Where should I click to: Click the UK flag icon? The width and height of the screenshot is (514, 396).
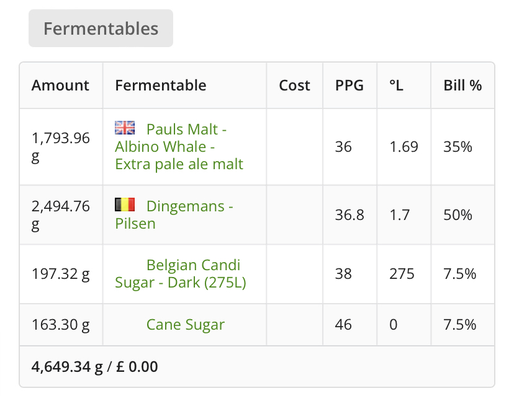click(125, 128)
